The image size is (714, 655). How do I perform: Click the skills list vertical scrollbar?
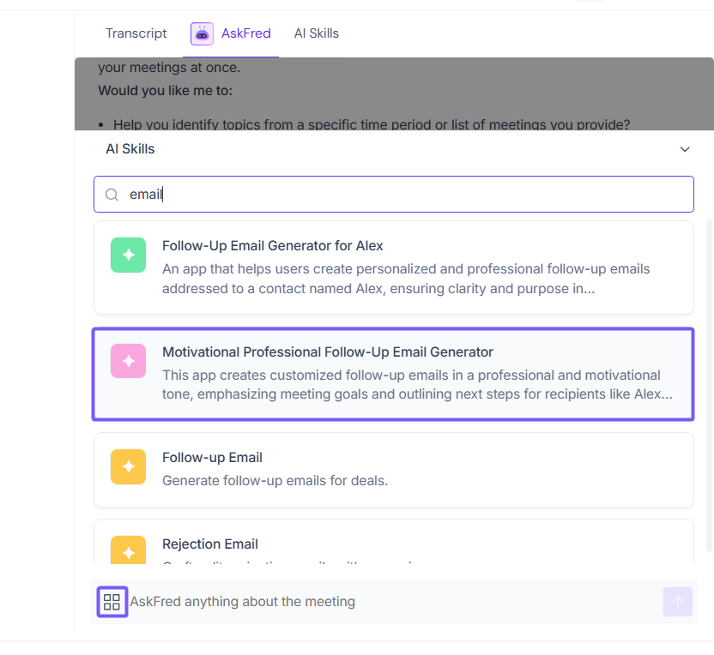(x=709, y=385)
